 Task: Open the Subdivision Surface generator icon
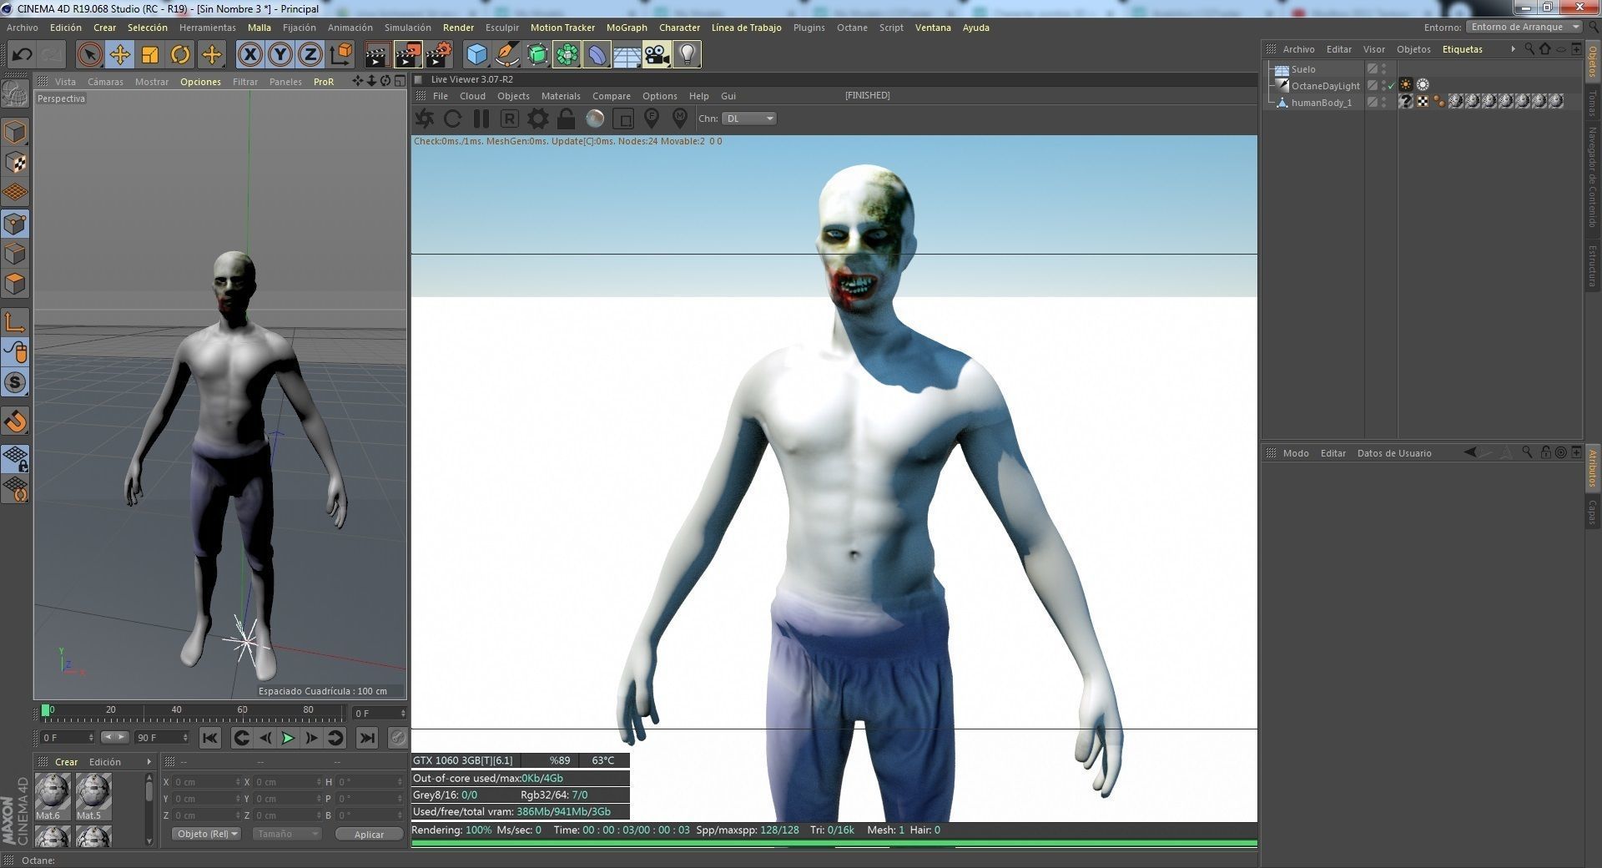coord(537,55)
